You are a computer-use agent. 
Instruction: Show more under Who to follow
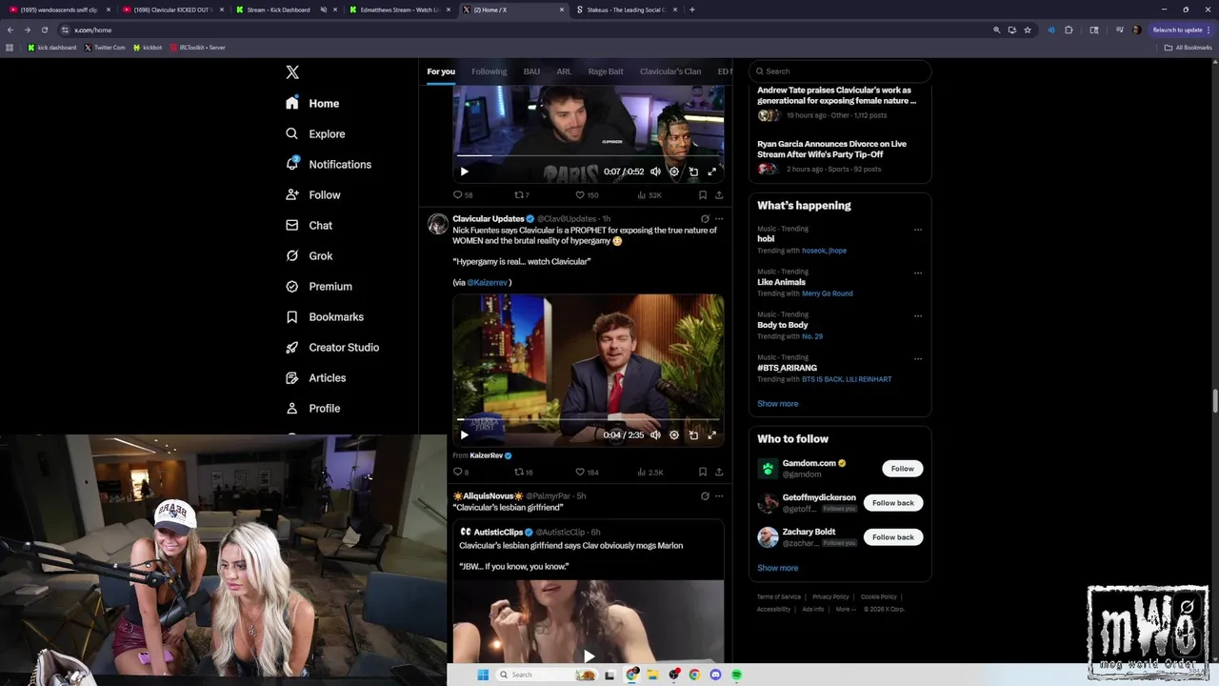pos(777,568)
